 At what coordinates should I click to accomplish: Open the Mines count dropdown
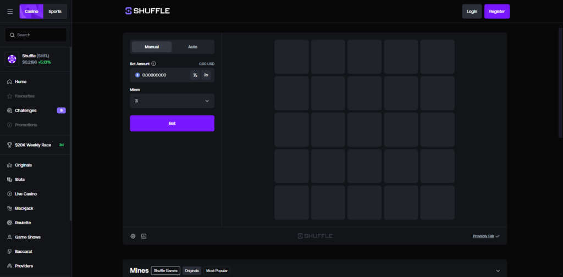pyautogui.click(x=172, y=101)
